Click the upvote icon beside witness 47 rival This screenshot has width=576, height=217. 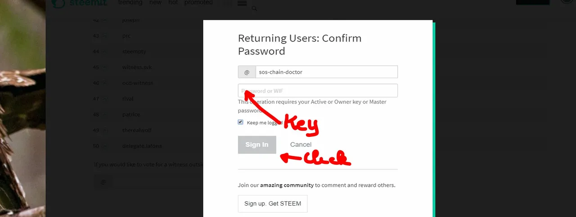point(104,99)
